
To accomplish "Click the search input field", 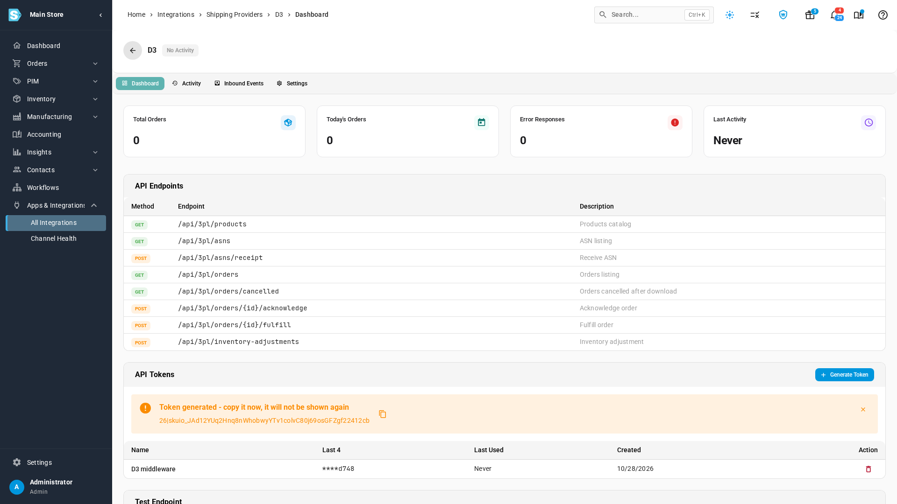I will tap(654, 15).
